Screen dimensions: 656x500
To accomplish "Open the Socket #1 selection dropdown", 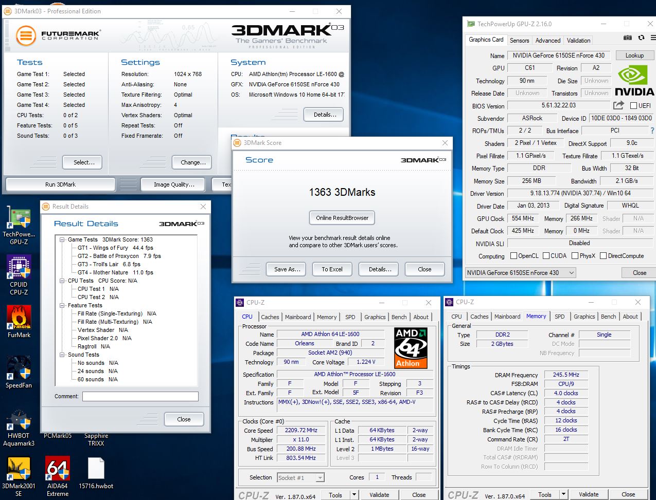I will [301, 477].
